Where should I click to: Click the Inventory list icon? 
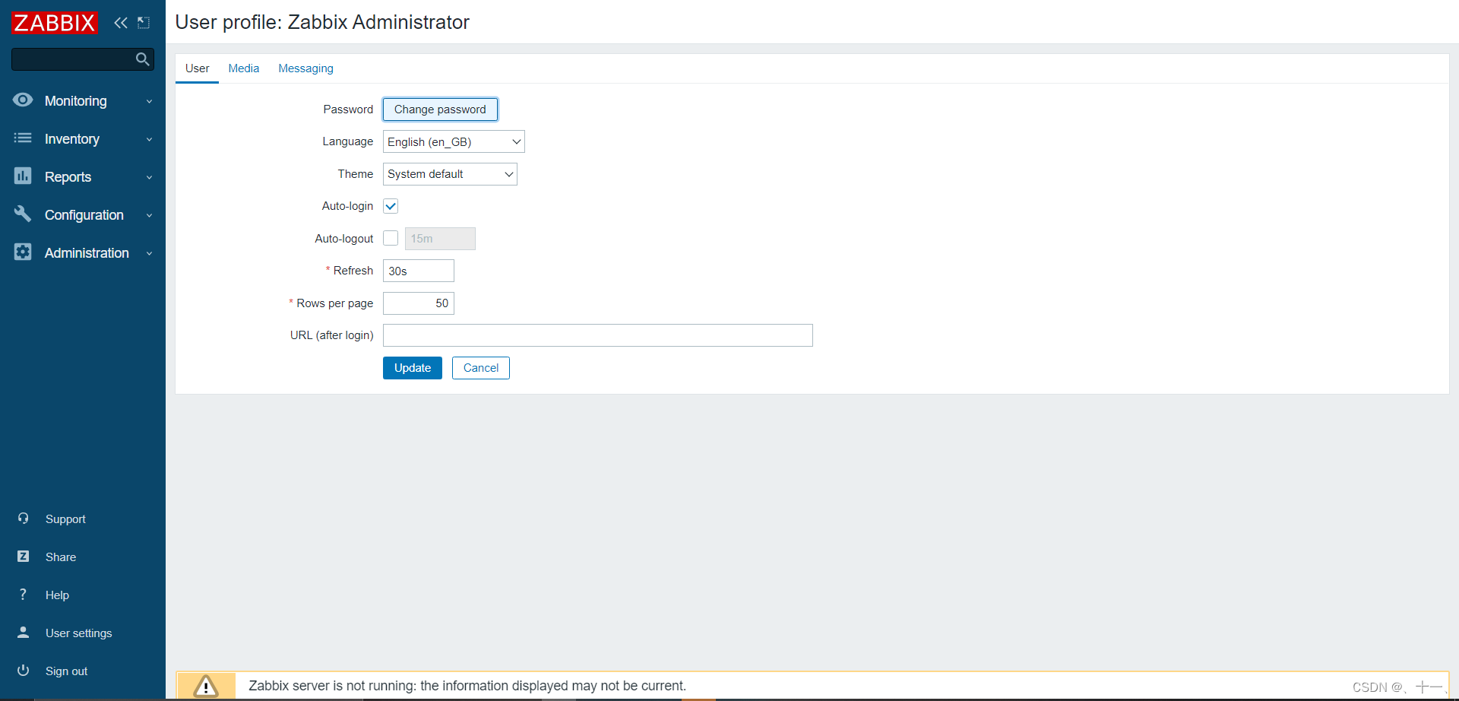[23, 138]
